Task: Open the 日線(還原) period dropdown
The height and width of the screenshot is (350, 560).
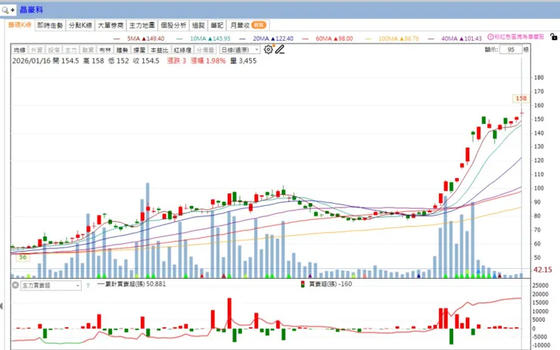Action: [x=239, y=50]
